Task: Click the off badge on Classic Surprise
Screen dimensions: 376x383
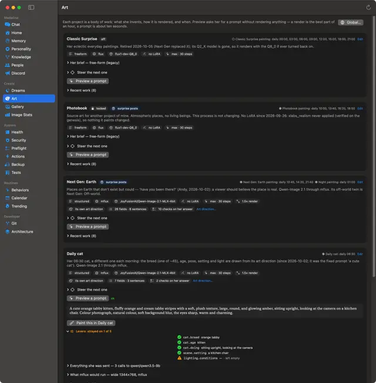Action: click(103, 39)
